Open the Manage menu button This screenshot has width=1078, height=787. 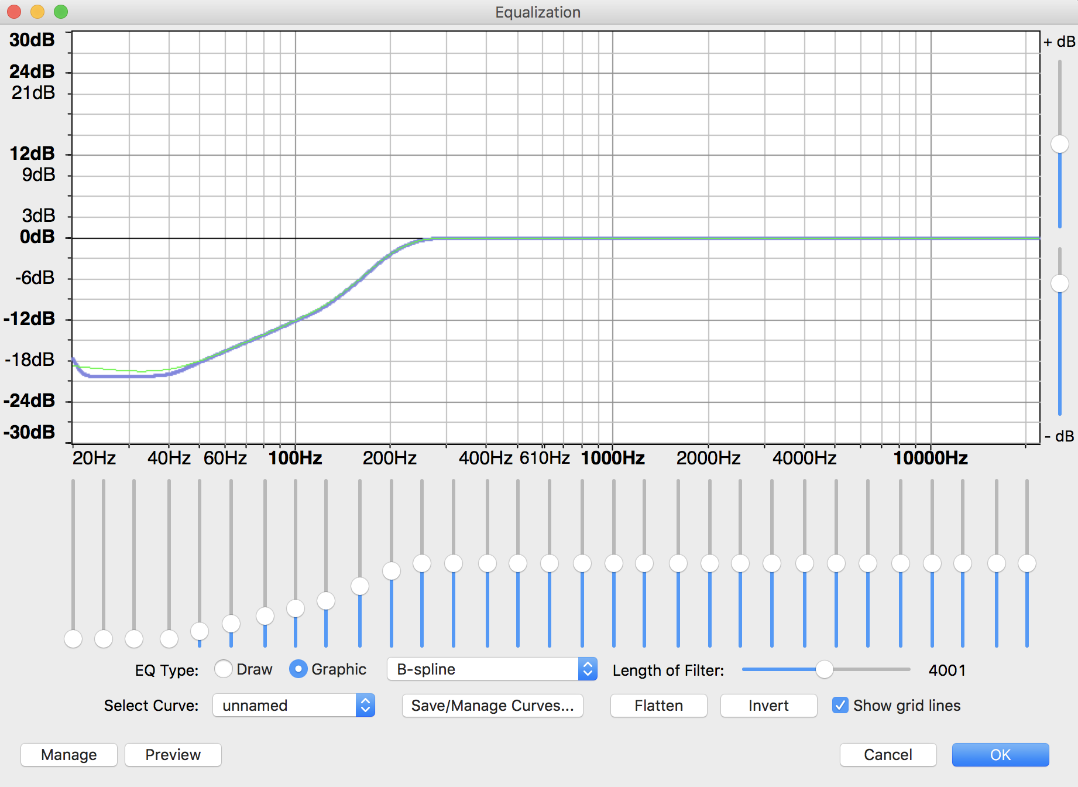tap(68, 754)
